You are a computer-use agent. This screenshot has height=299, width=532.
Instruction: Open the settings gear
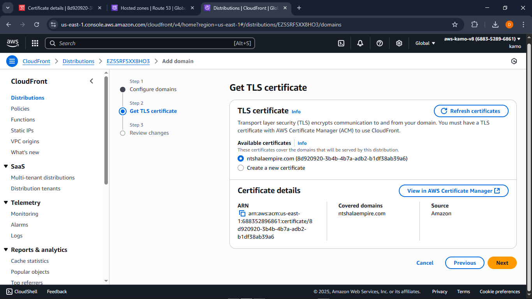pos(399,43)
